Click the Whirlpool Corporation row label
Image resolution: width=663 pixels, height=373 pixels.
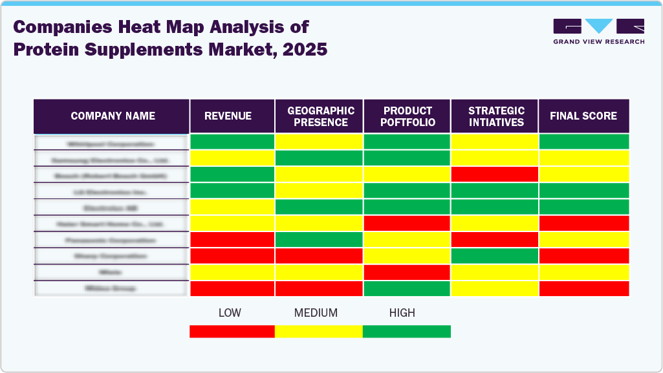112,143
